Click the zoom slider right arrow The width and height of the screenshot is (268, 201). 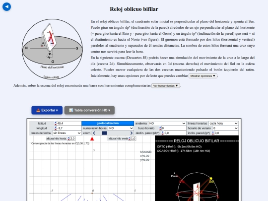(x=131, y=133)
